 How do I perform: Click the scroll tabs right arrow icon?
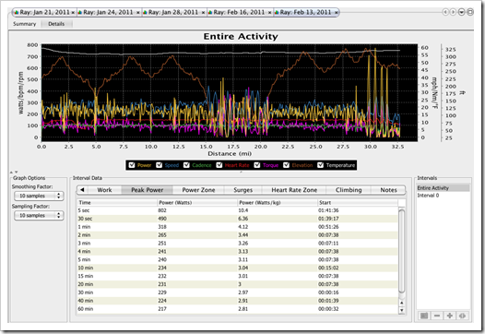453,12
